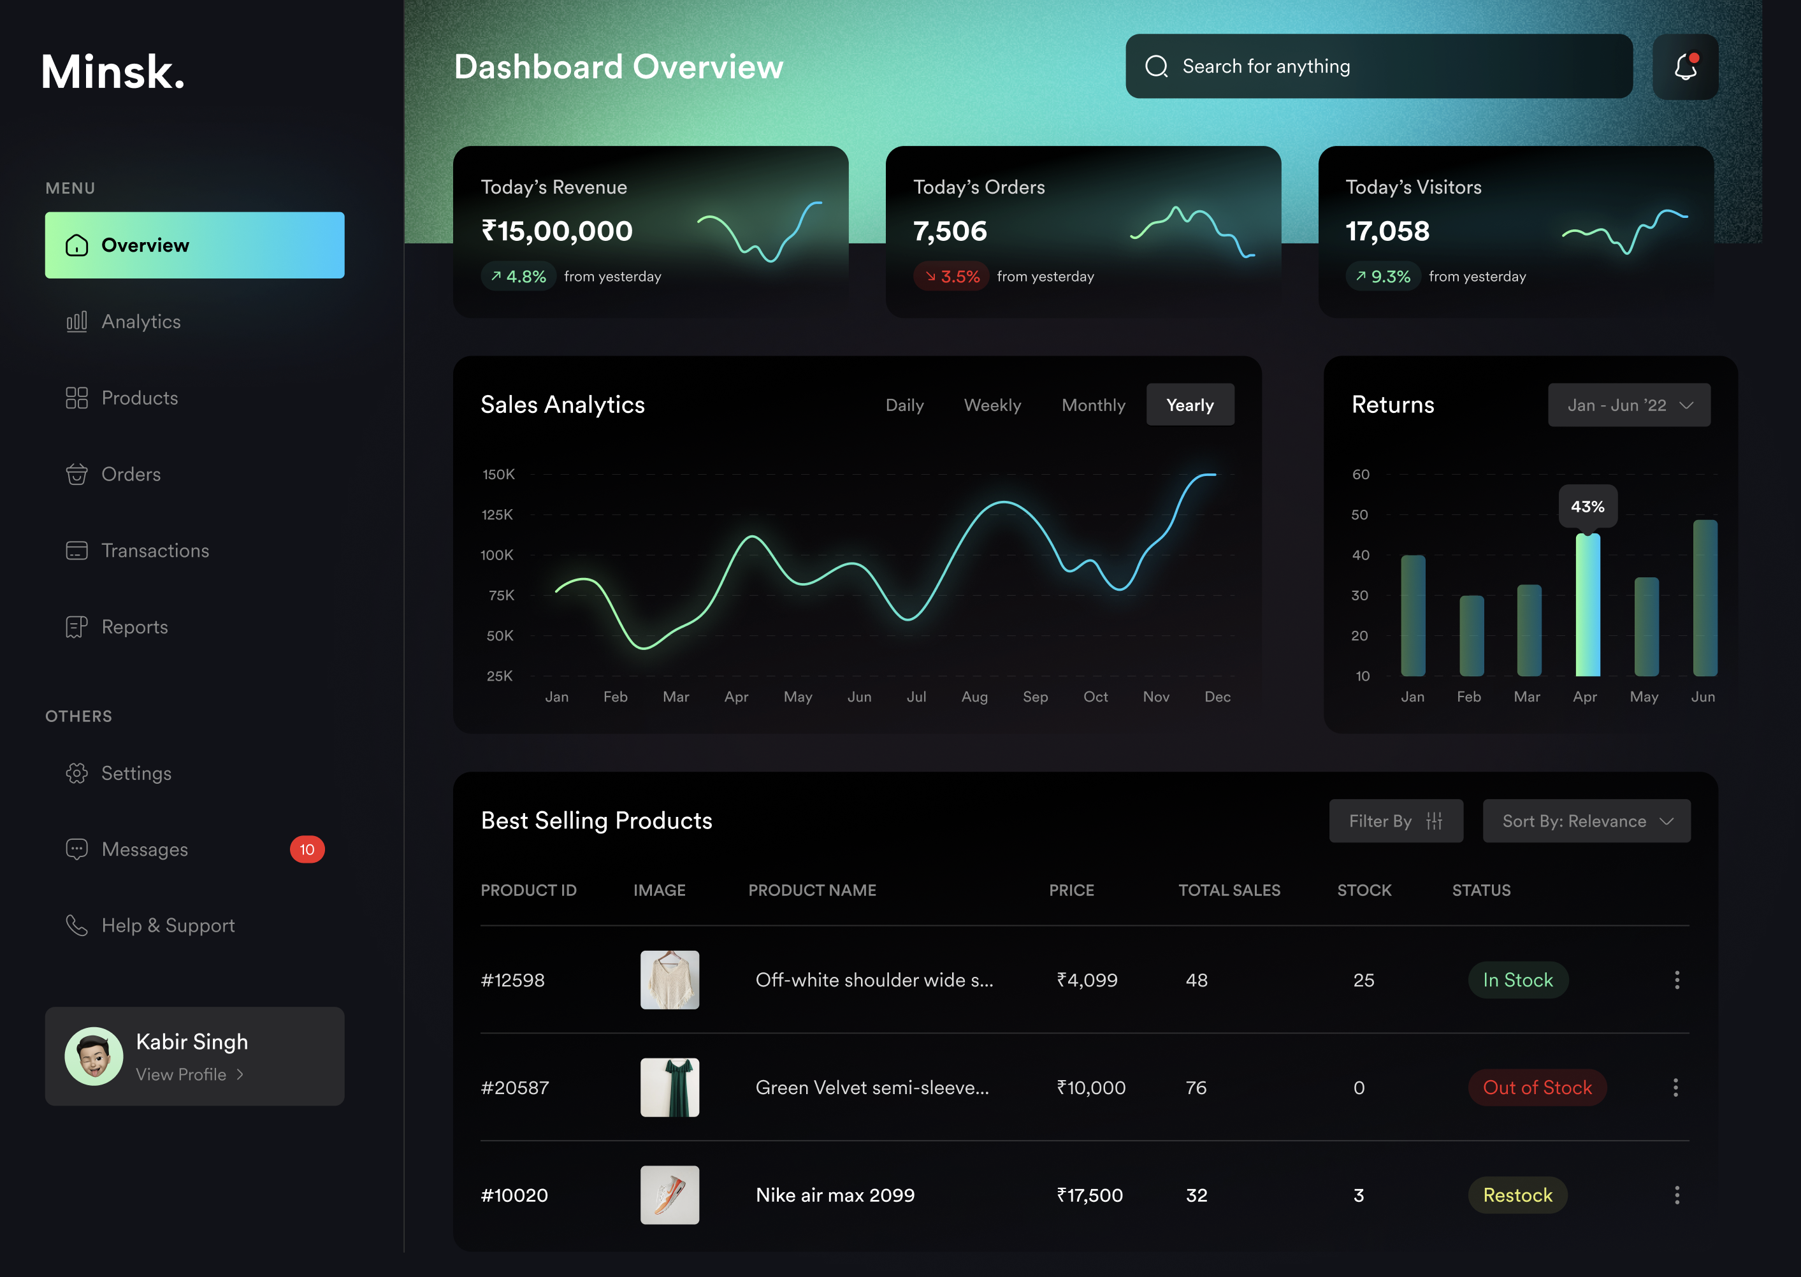Switch Sales Analytics to Daily view
1801x1277 pixels.
coord(905,405)
